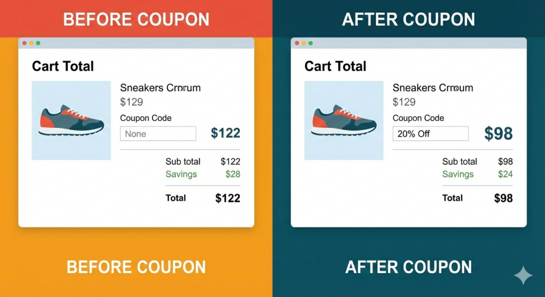
Task: Click the bold Total $98 amount
Action: tap(503, 198)
